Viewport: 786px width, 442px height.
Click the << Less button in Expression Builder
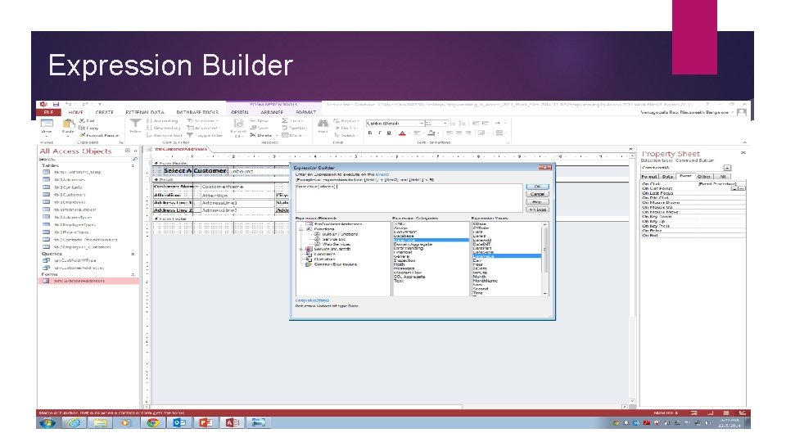537,210
